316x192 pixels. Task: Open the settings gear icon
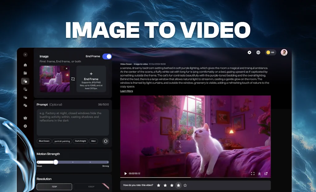pos(249,52)
